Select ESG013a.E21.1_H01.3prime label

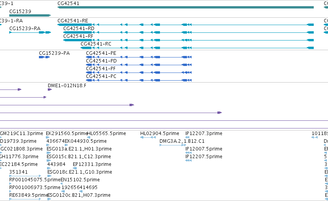point(79,149)
